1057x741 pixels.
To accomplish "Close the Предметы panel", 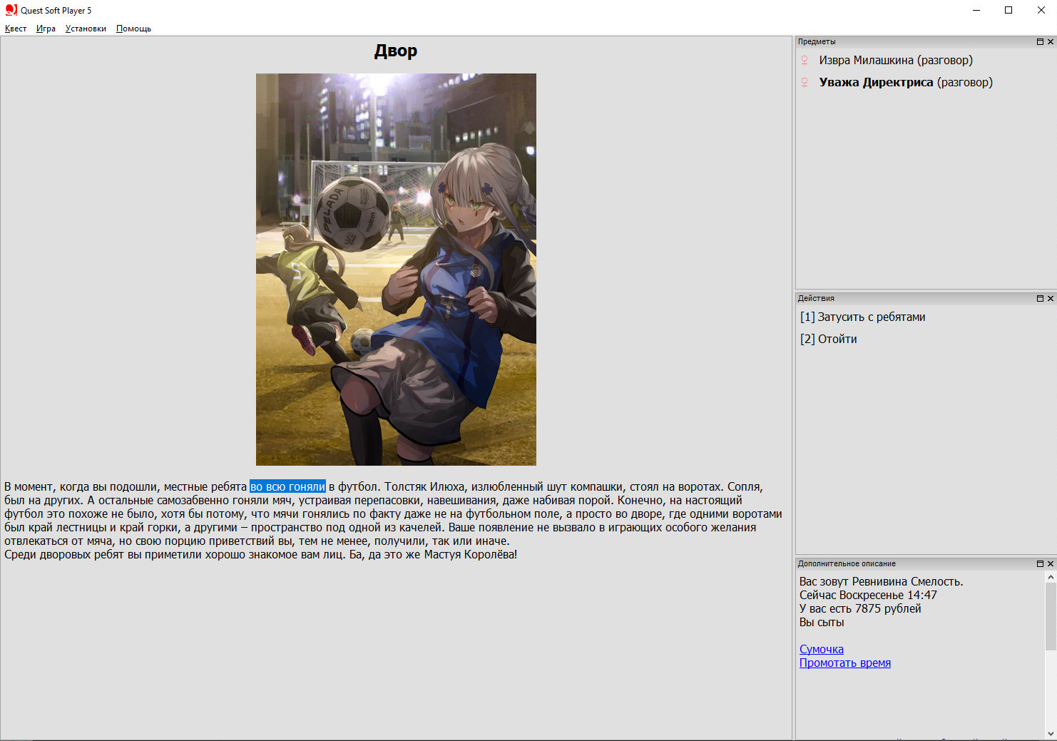I will 1051,42.
